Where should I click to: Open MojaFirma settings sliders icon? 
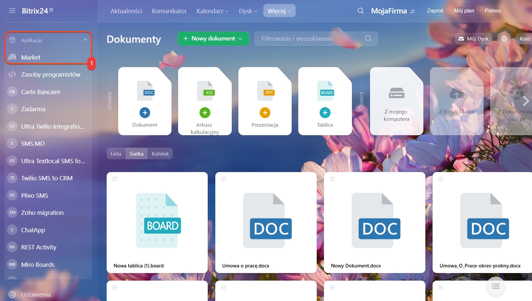[412, 12]
